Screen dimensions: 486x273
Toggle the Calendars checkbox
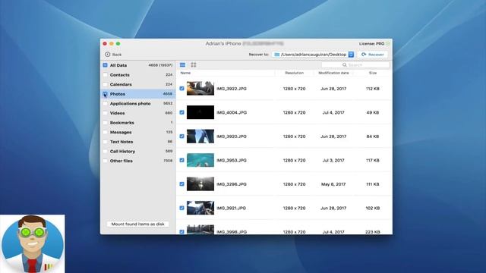(105, 84)
